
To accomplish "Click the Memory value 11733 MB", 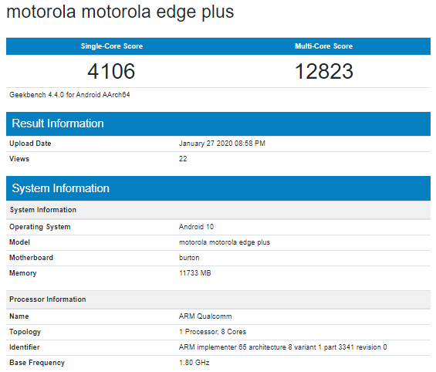I will tap(195, 273).
